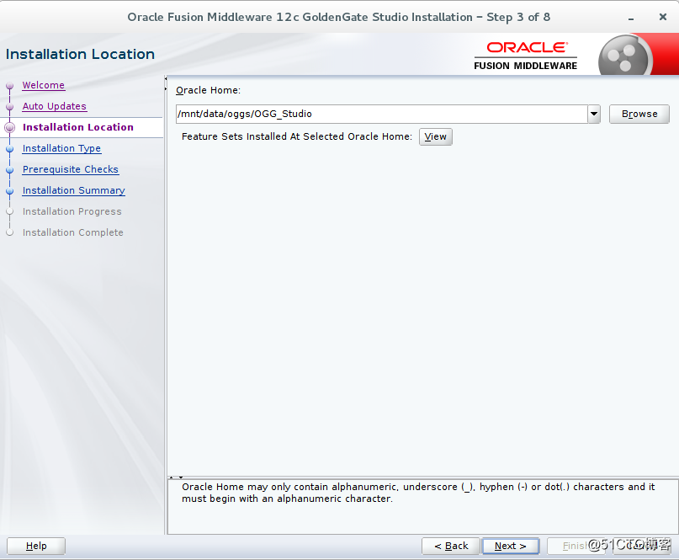Click the Installation Summary step bullet

point(9,190)
